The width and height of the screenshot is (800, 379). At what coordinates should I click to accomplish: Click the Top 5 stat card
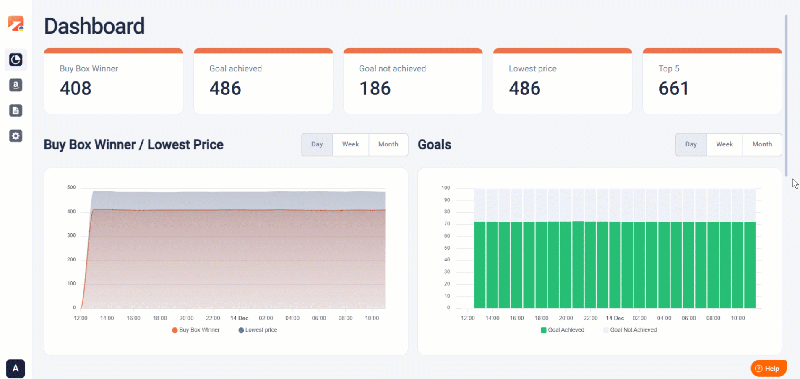(x=712, y=82)
